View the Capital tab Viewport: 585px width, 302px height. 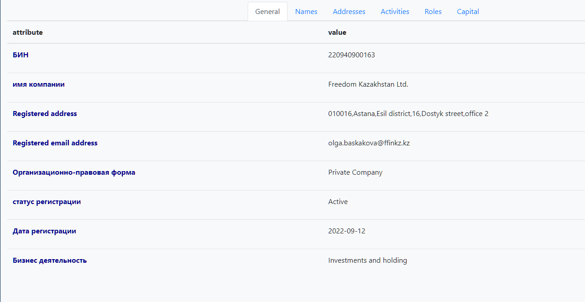468,12
